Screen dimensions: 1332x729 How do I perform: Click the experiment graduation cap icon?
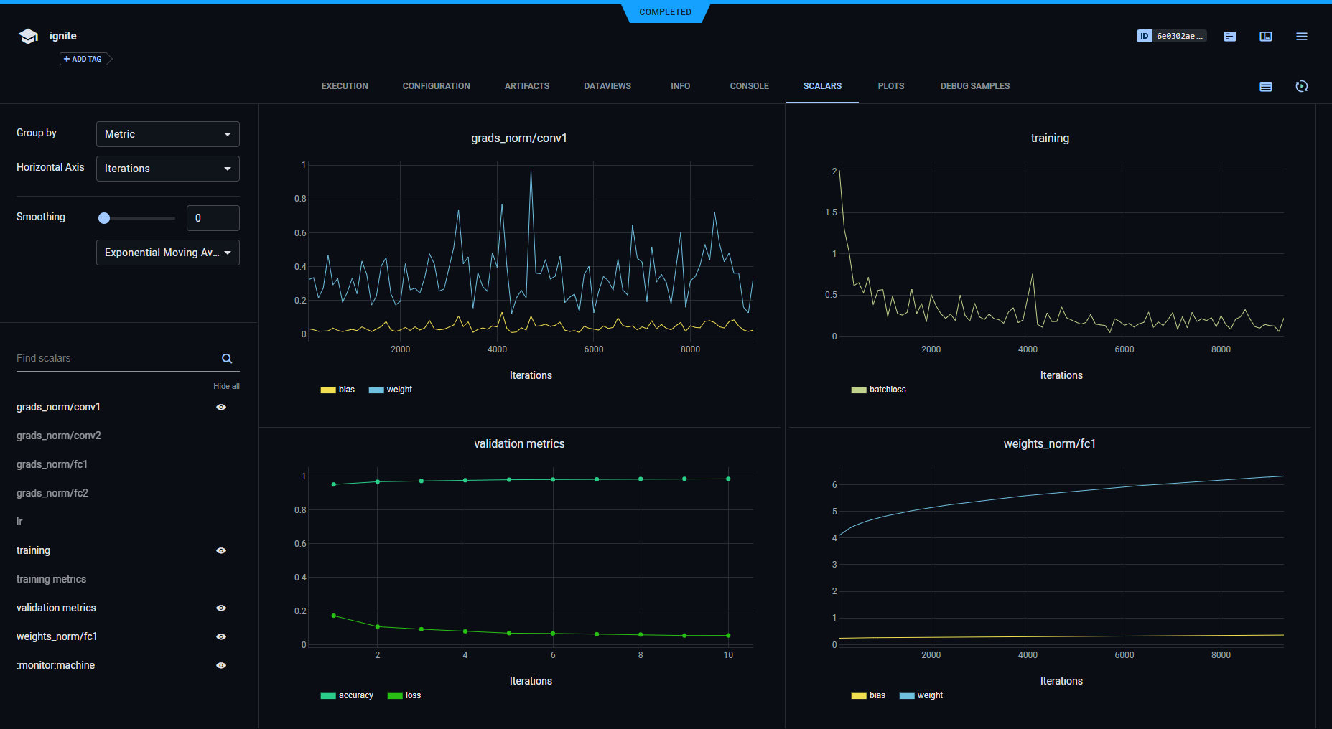click(x=28, y=37)
